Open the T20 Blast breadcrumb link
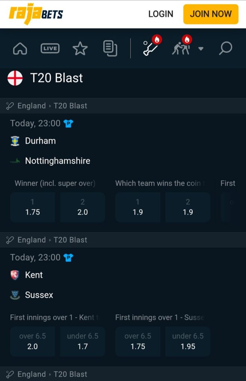This screenshot has height=381, width=246. click(70, 106)
